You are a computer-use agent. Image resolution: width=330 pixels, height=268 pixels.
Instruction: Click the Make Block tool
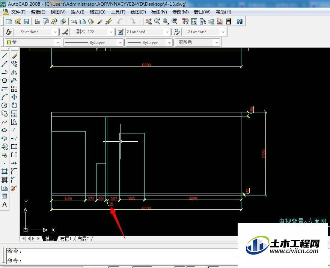(5, 155)
